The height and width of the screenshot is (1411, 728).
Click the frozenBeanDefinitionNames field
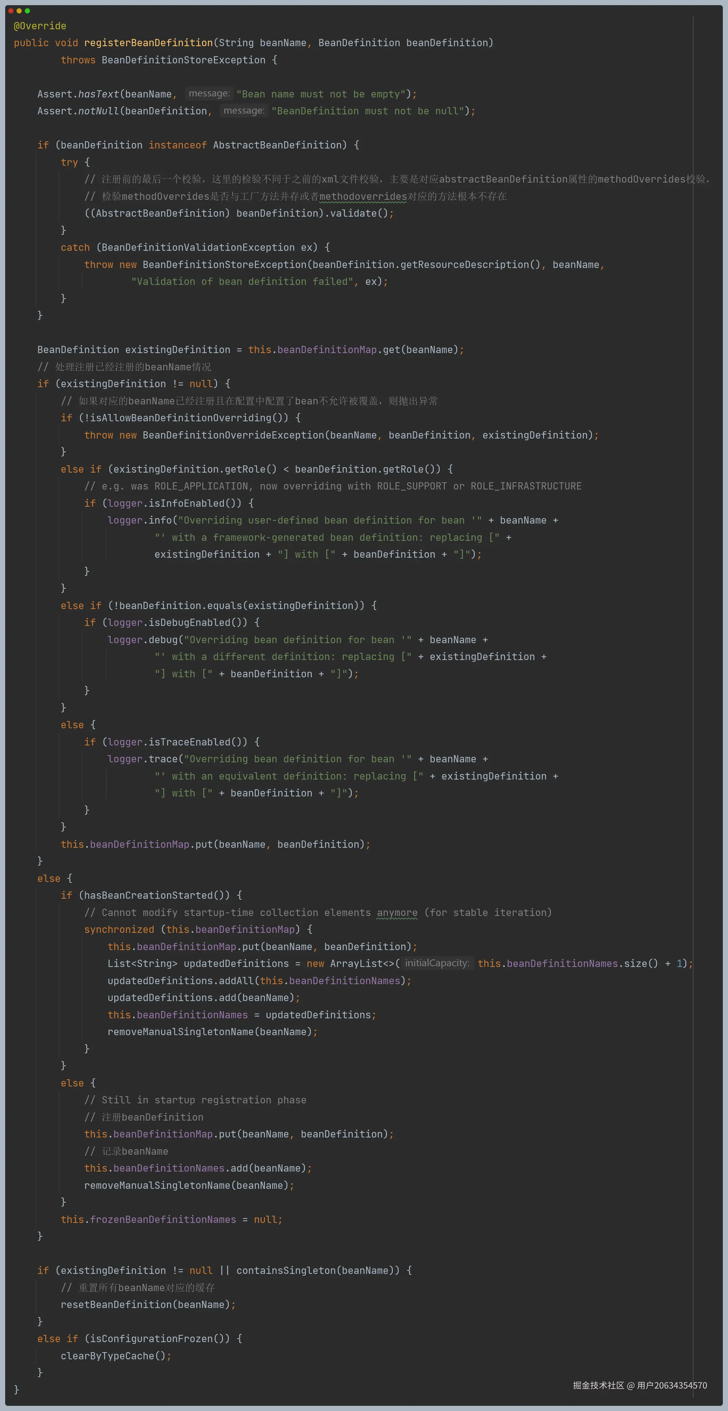[163, 1219]
